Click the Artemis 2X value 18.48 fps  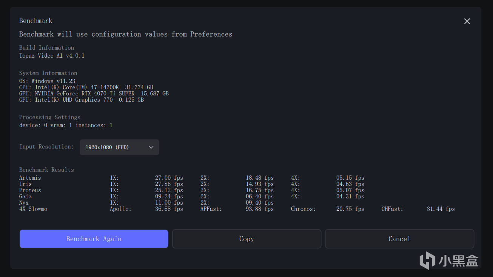pos(260,178)
